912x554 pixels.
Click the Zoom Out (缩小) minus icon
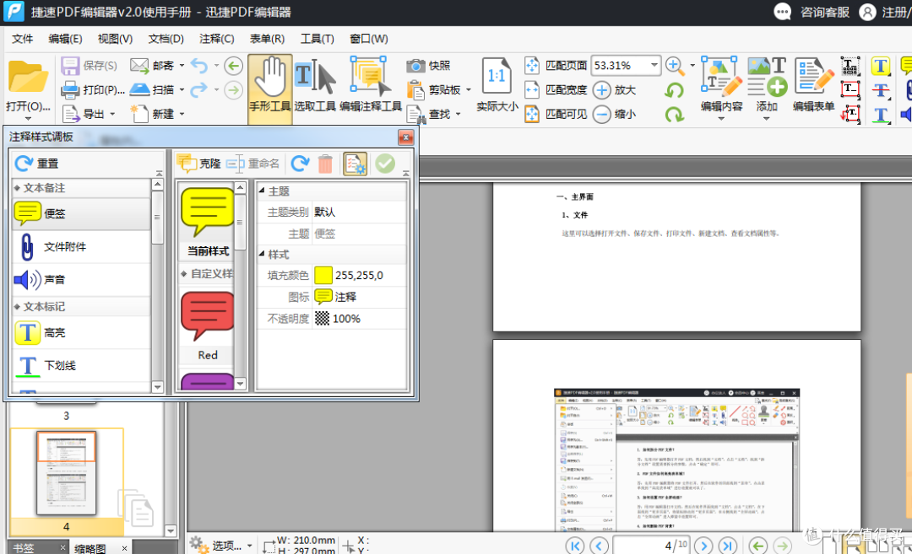(x=602, y=115)
